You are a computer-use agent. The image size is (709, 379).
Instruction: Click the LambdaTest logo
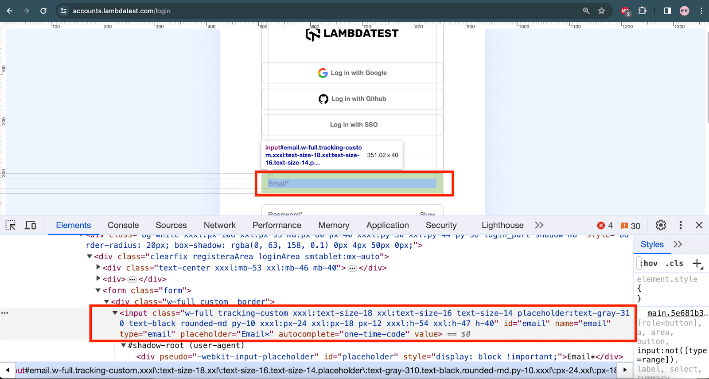352,34
